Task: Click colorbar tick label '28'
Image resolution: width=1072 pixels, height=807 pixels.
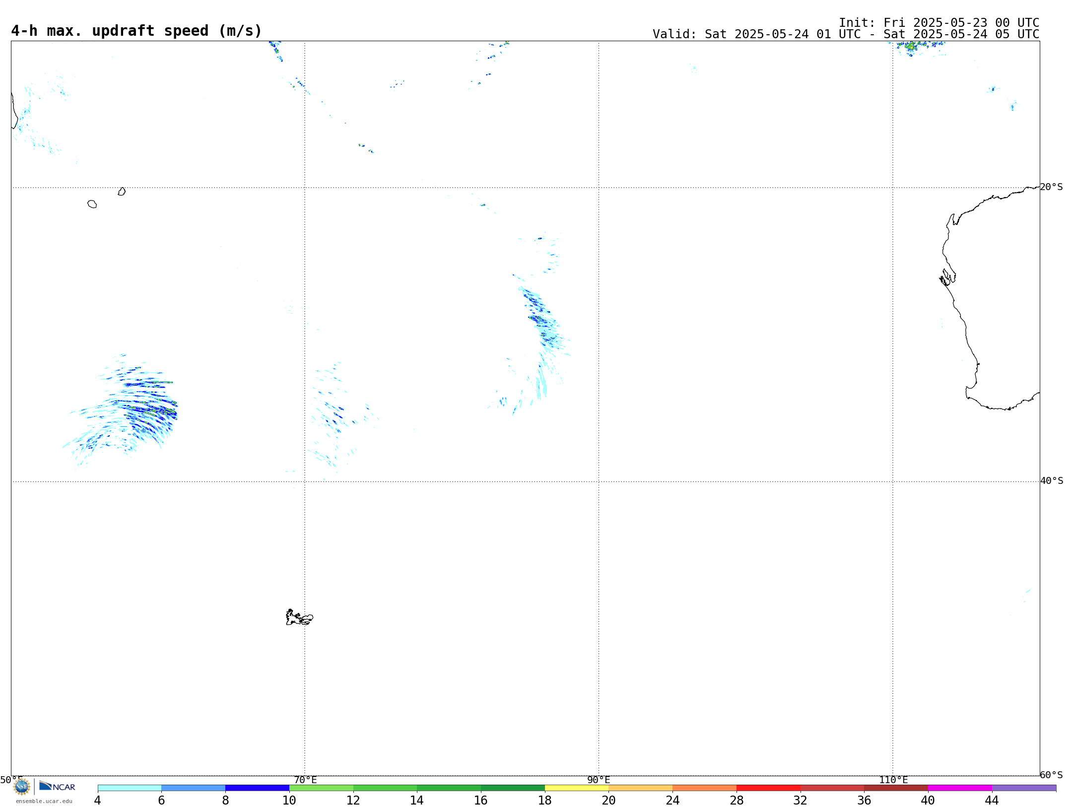Action: [737, 800]
